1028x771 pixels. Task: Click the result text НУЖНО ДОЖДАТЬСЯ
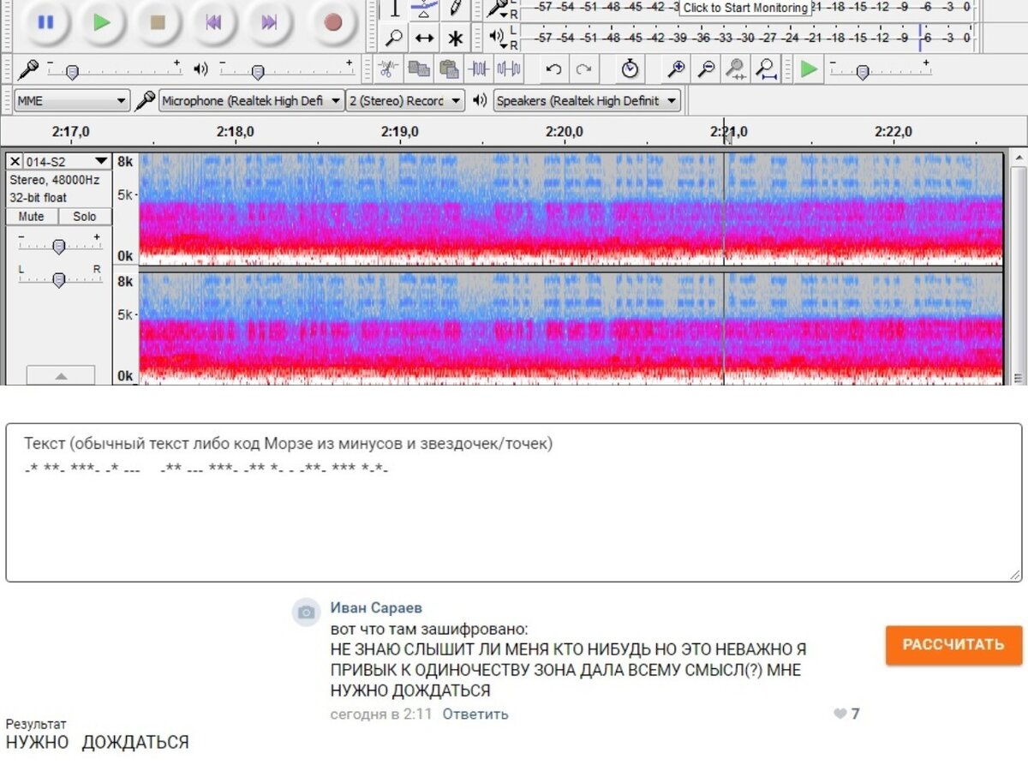coord(97,743)
